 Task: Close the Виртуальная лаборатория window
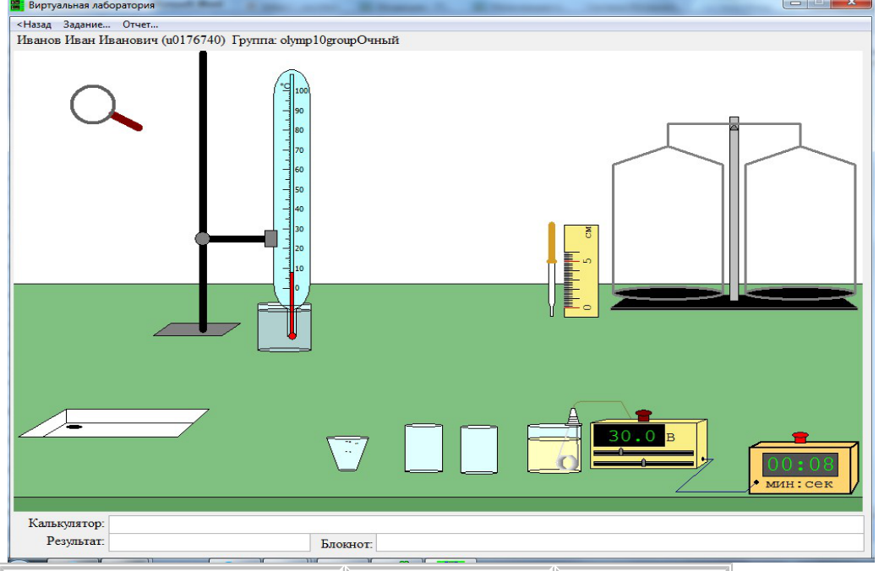tap(852, 3)
